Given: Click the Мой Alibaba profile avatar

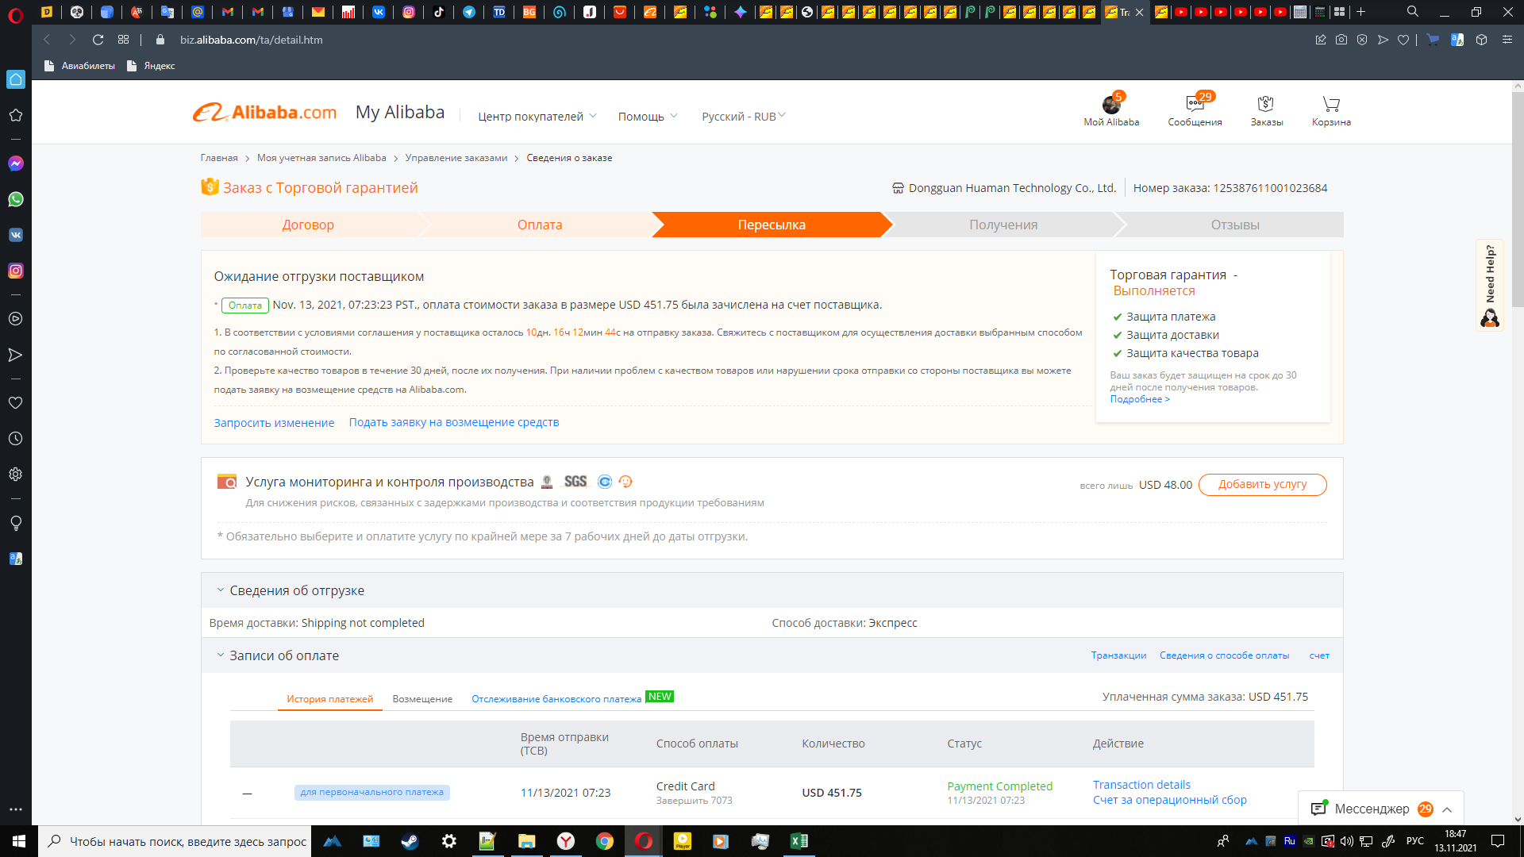Looking at the screenshot, I should [x=1110, y=105].
